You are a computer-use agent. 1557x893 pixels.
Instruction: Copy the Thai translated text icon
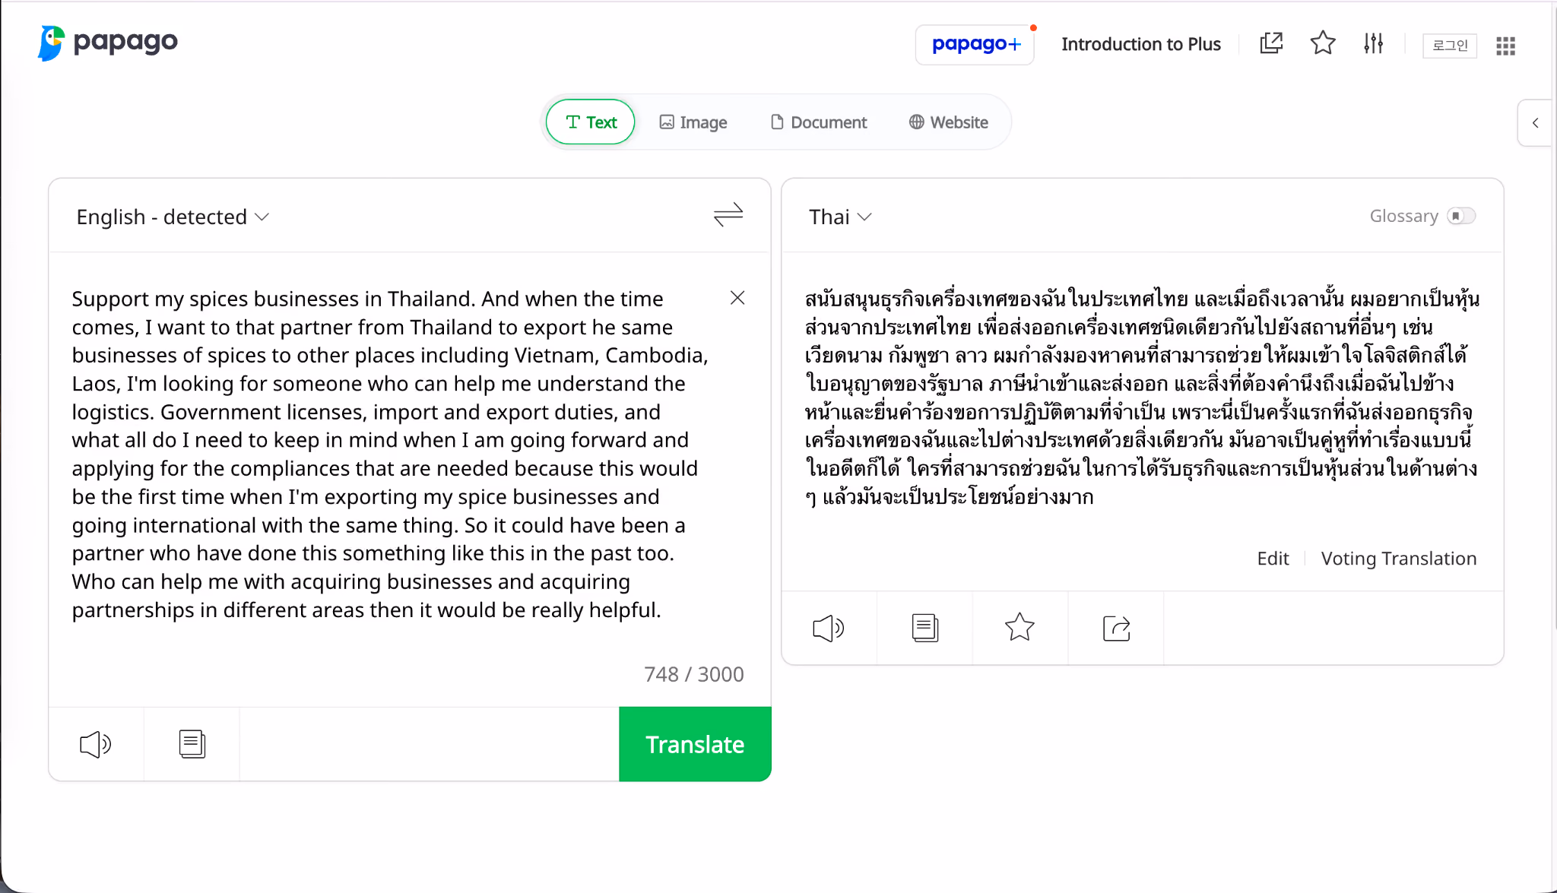click(x=924, y=628)
